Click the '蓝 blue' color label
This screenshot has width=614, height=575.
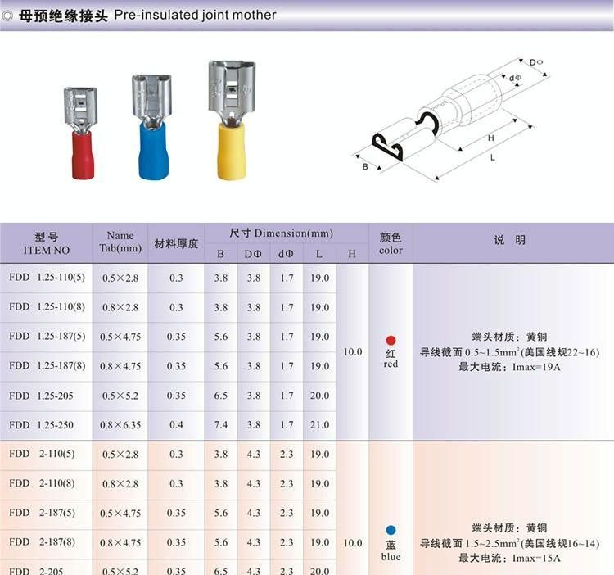tap(391, 550)
